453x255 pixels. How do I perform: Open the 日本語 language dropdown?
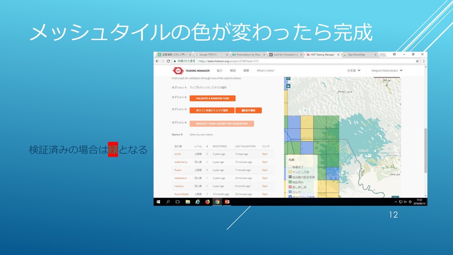point(353,70)
